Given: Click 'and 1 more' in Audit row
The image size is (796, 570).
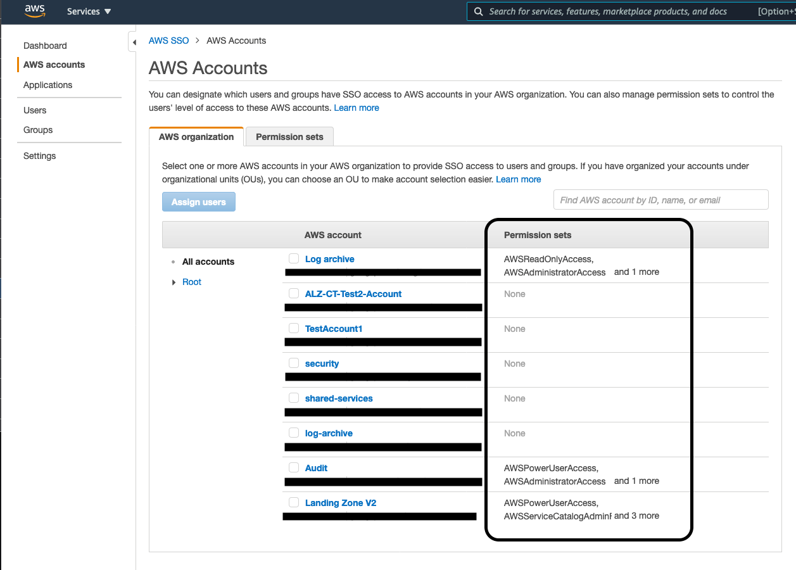Looking at the screenshot, I should tap(636, 481).
